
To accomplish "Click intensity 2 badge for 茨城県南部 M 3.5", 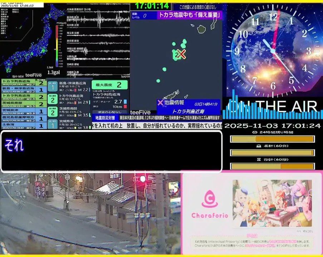I will (53, 112).
